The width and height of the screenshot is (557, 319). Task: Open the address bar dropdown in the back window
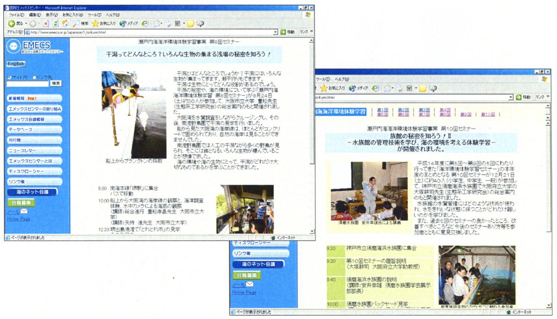click(511, 97)
